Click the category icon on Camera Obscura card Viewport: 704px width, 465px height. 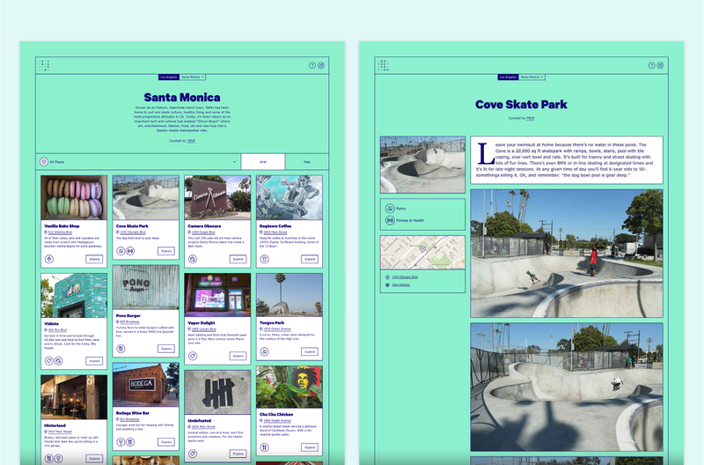193,259
